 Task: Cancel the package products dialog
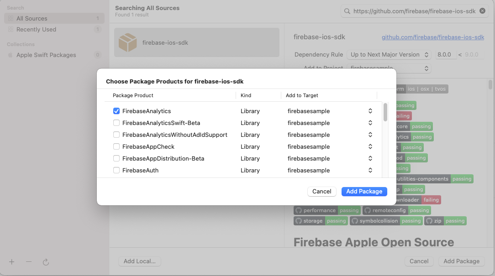321,192
